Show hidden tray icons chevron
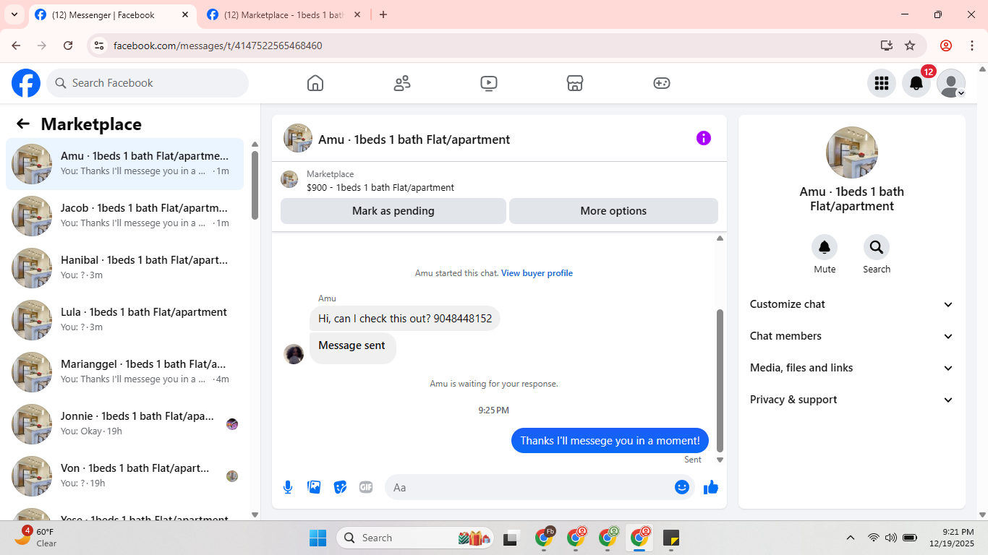988x555 pixels. [851, 538]
